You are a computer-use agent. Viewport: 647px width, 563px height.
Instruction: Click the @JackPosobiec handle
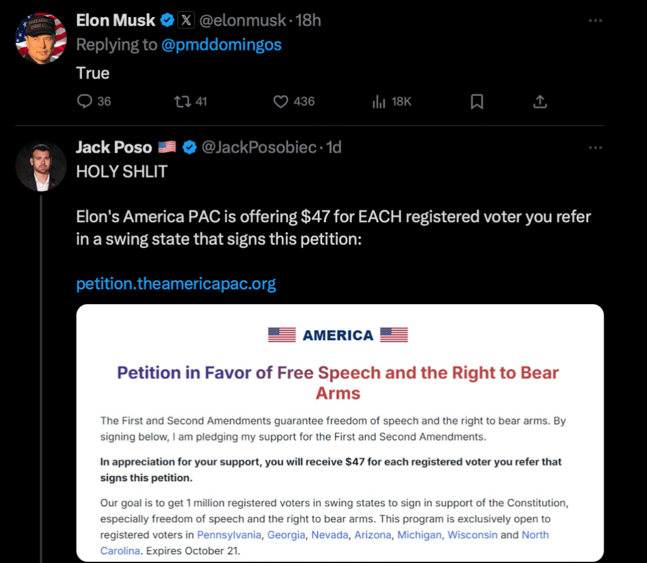pyautogui.click(x=258, y=148)
